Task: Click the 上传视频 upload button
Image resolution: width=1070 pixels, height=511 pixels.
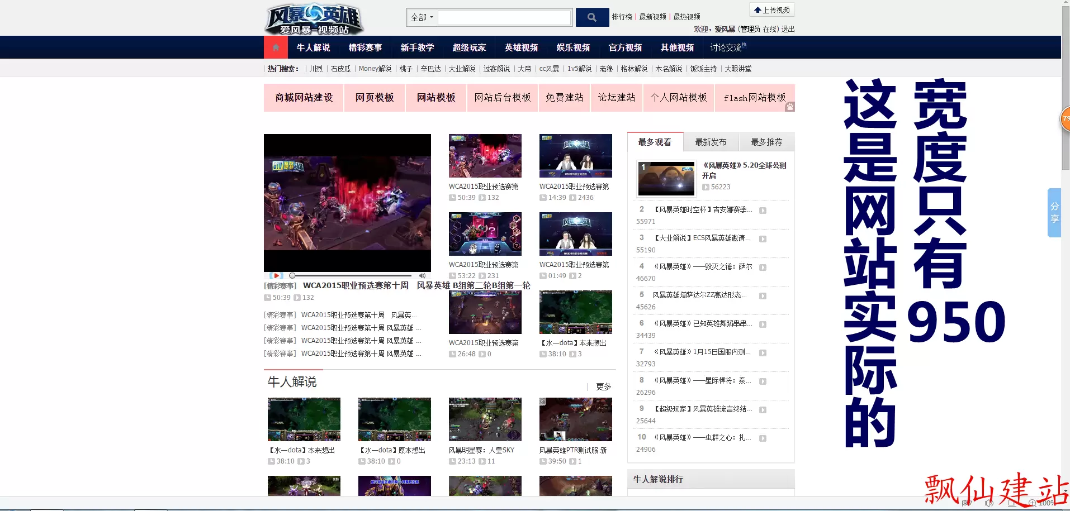Action: tap(771, 10)
